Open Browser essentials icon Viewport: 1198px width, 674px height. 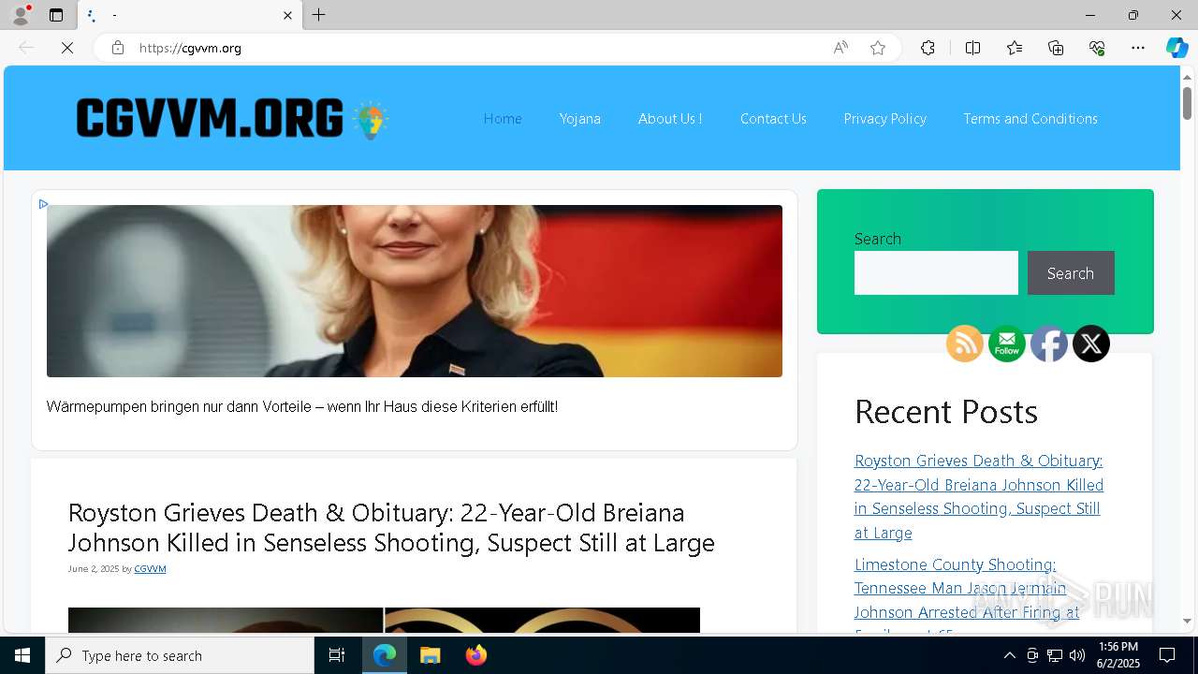coord(1097,48)
